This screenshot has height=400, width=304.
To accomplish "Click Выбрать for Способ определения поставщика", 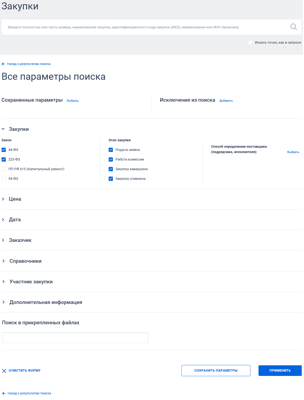I will pyautogui.click(x=293, y=152).
